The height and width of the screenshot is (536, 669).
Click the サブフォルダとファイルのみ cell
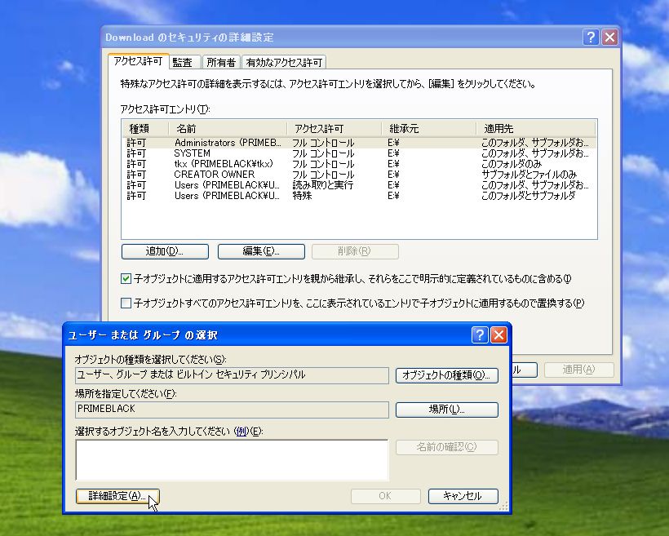pyautogui.click(x=529, y=175)
